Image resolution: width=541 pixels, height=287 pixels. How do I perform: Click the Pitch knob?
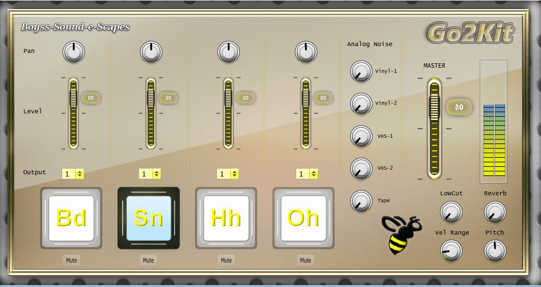tap(495, 251)
